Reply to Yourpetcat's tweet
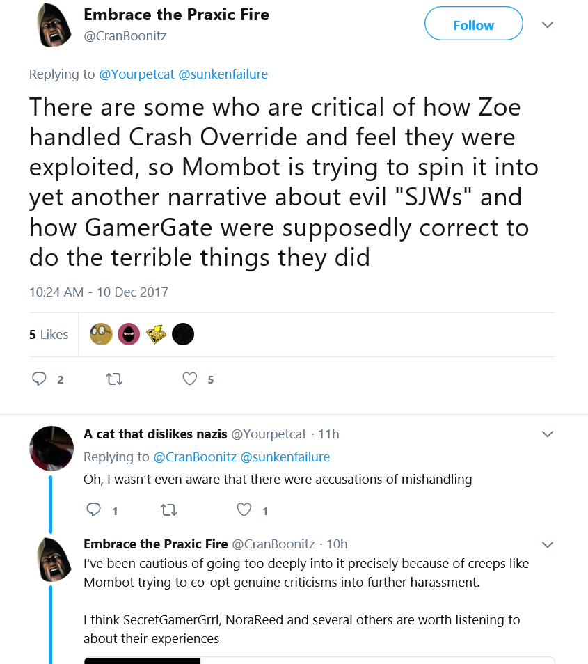588x664 pixels. pos(93,509)
